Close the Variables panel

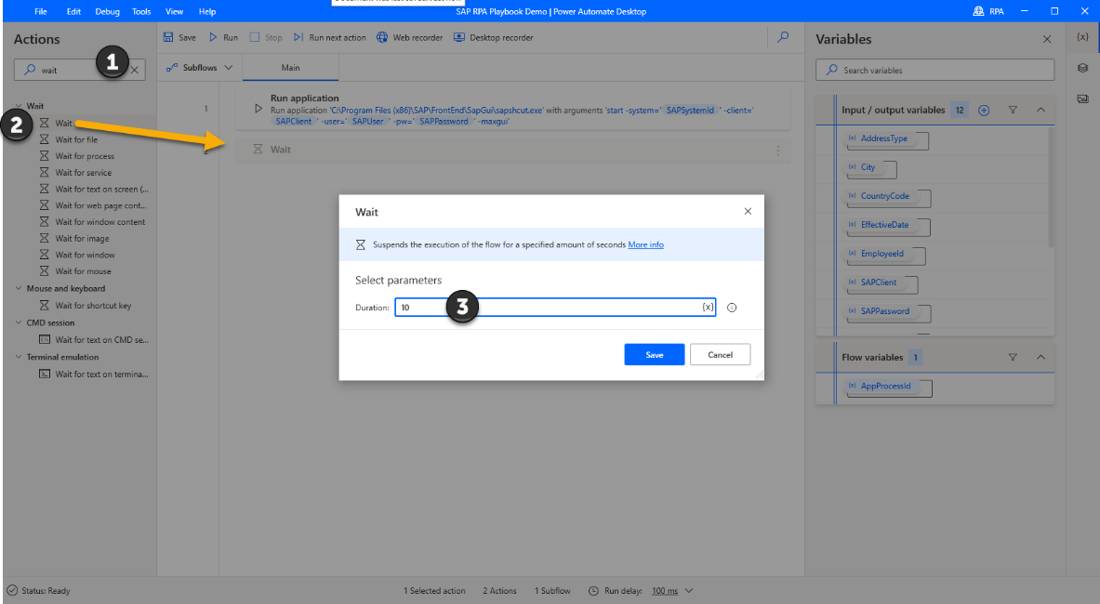[x=1047, y=39]
